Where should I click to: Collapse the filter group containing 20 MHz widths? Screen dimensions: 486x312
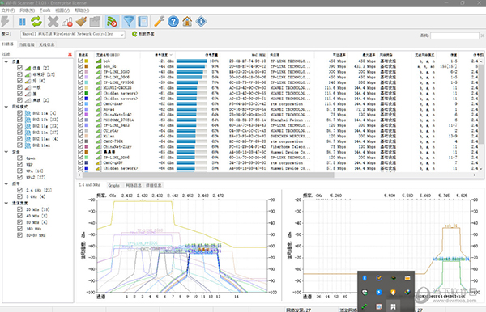(6, 203)
